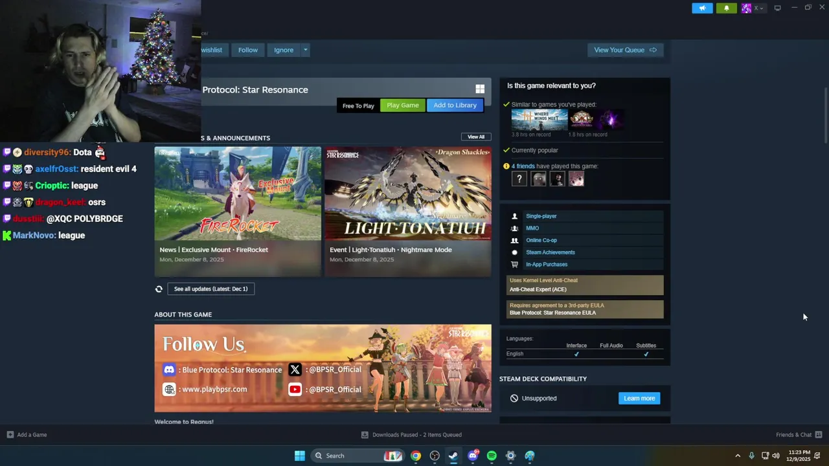
Task: Open In-App Purchases link
Action: [547, 264]
